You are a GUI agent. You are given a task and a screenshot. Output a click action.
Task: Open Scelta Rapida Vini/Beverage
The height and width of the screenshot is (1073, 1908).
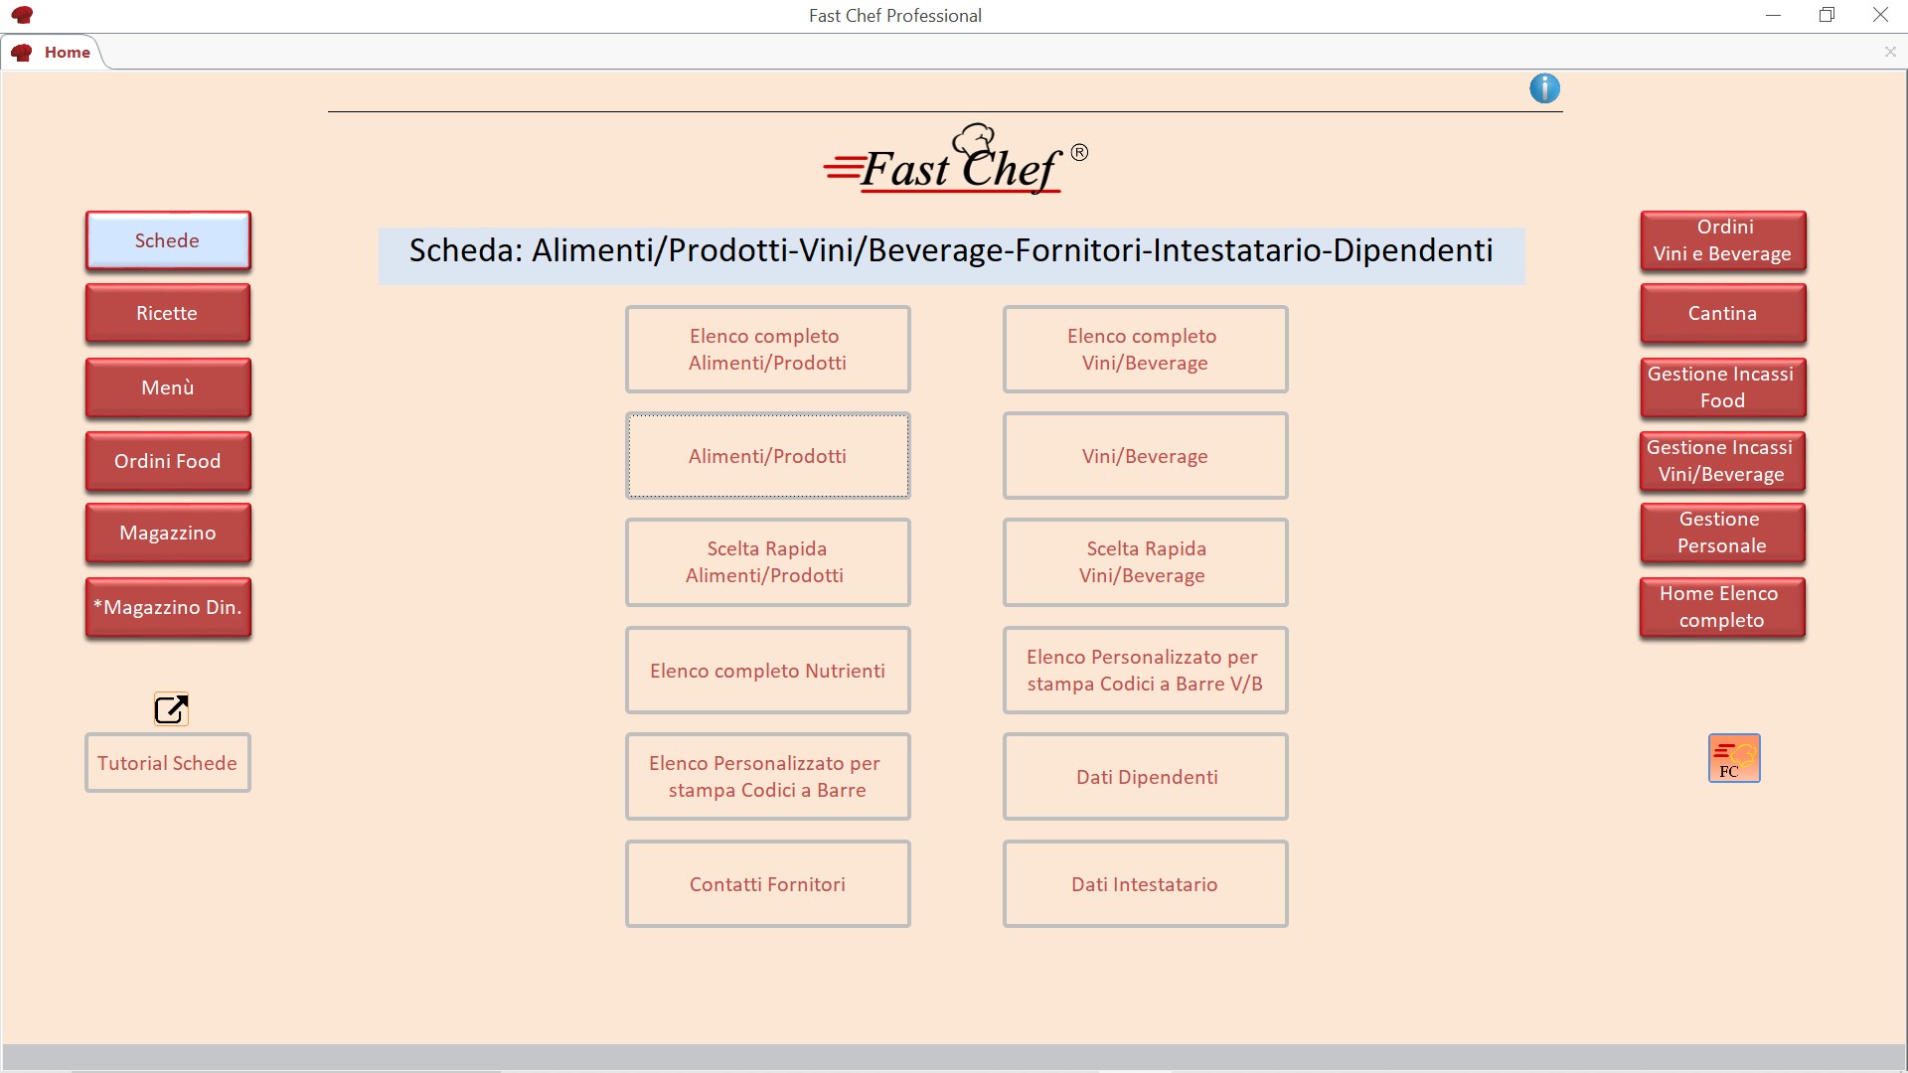click(x=1146, y=562)
